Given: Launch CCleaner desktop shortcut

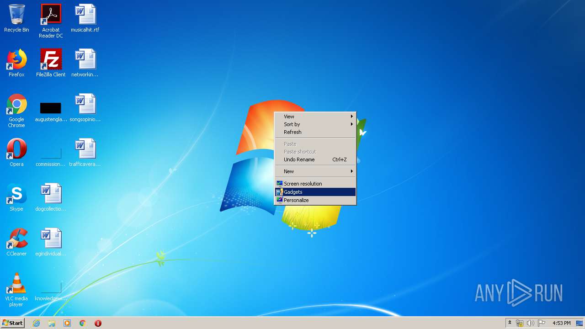Looking at the screenshot, I should click(16, 242).
